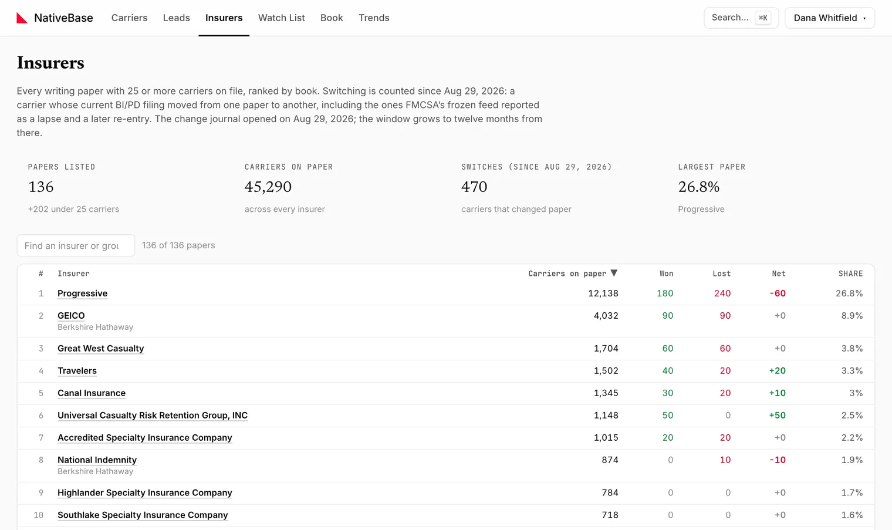Screen dimensions: 892x530
Task: Open the Book tab
Action: pos(332,18)
